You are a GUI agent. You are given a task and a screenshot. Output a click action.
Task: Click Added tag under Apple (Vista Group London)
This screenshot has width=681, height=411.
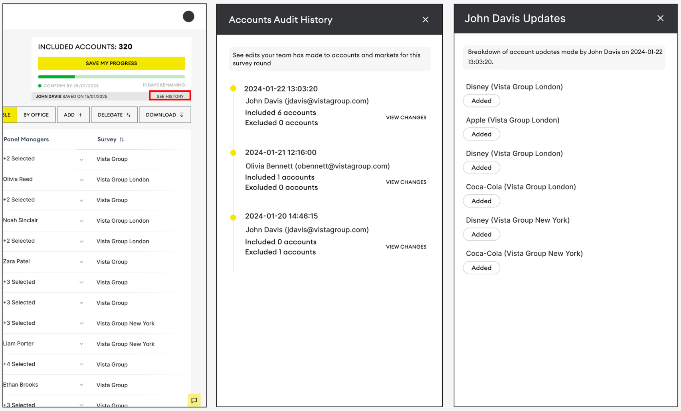[x=481, y=134]
